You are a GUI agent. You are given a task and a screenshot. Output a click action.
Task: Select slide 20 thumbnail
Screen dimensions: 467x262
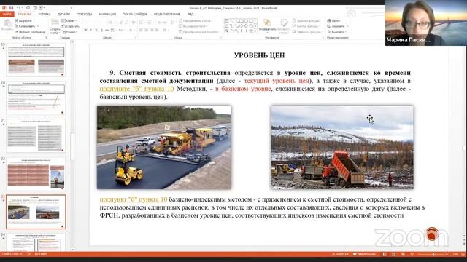[36, 98]
